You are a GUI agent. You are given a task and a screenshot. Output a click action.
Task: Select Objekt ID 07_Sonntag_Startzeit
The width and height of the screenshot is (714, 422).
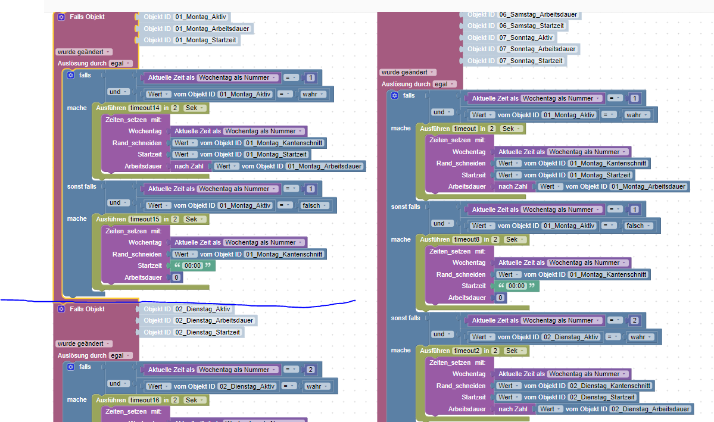coord(531,61)
